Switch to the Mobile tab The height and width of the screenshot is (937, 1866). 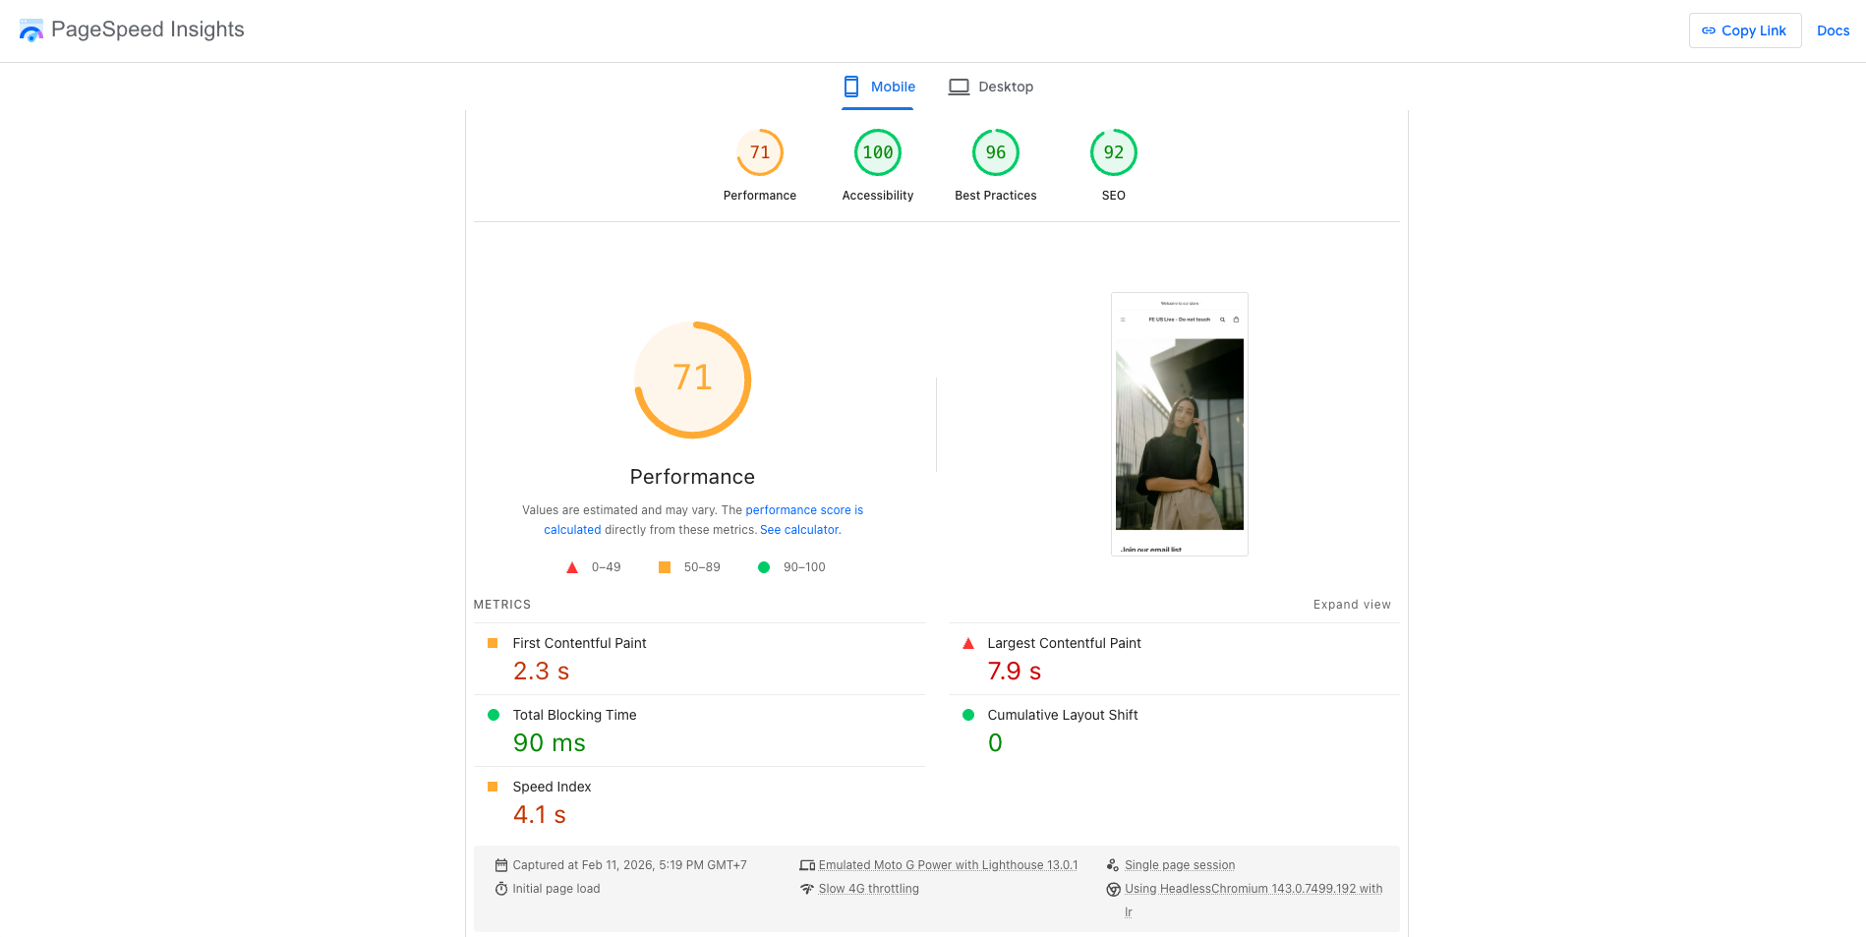(x=878, y=87)
